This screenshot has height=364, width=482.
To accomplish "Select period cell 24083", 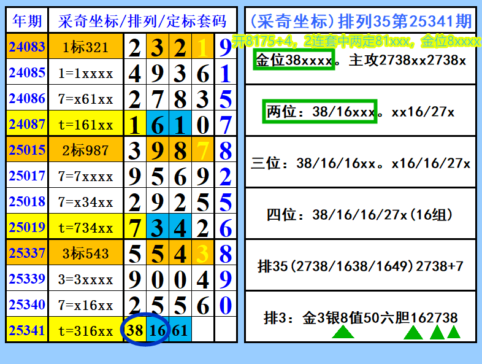I will tap(27, 47).
